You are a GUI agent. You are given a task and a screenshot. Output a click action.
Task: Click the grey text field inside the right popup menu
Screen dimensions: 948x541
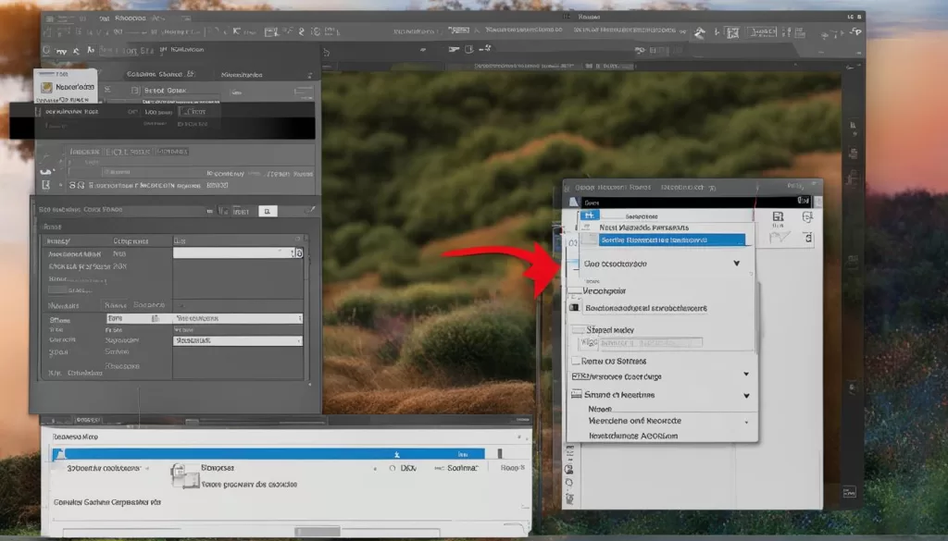[x=650, y=342]
